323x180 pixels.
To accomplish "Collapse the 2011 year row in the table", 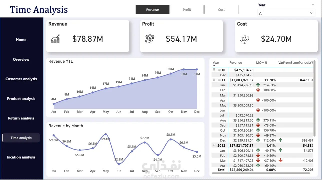I will tap(214, 80).
